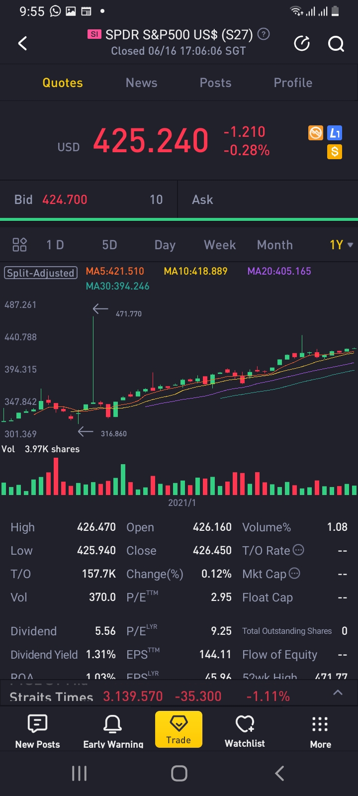This screenshot has width=358, height=796.
Task: Tap the Mkt Cap info icon
Action: click(294, 573)
